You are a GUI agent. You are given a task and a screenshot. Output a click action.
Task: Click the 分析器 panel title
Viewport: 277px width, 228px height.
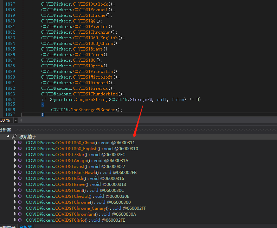(6, 129)
